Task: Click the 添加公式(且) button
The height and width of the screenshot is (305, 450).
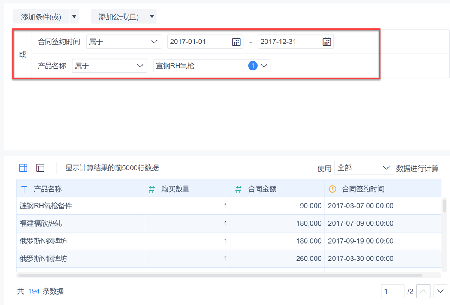Action: tap(118, 17)
